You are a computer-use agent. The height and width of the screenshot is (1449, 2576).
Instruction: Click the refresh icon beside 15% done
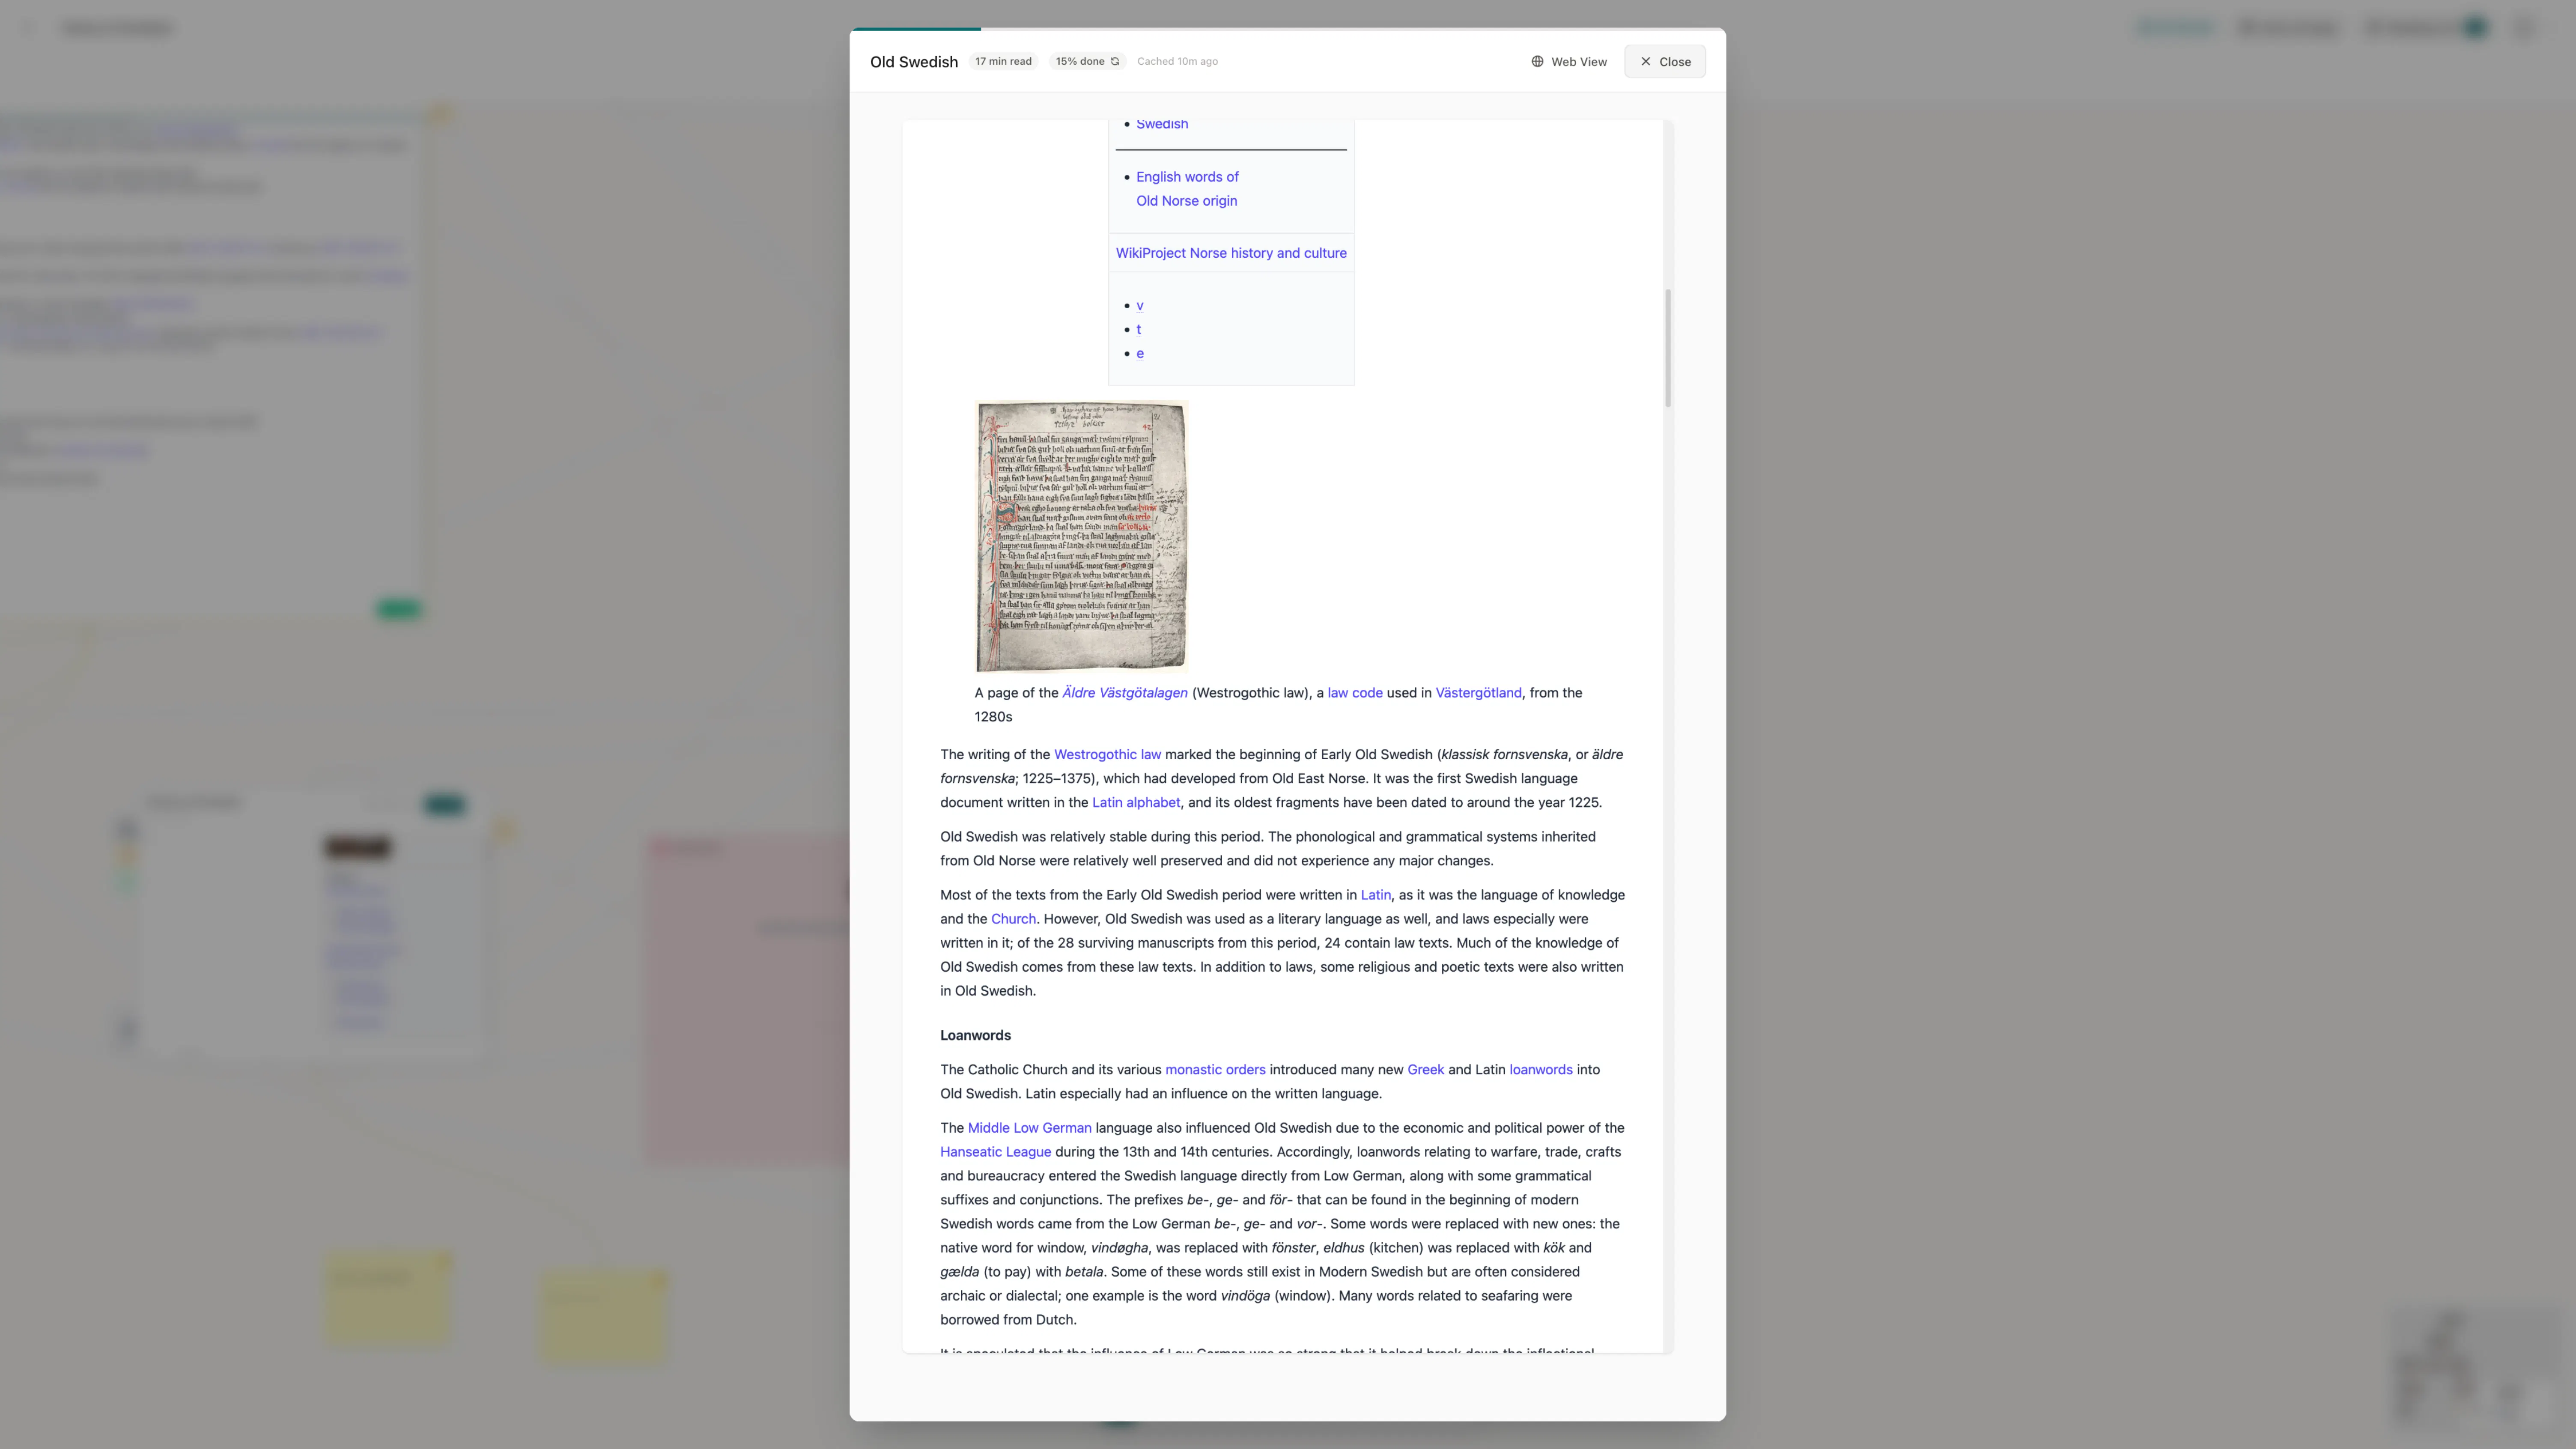click(x=1115, y=62)
